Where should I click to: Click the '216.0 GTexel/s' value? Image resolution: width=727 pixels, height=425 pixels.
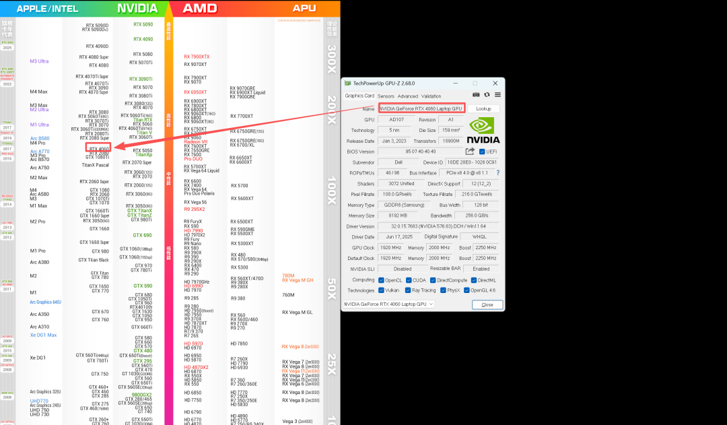click(477, 195)
